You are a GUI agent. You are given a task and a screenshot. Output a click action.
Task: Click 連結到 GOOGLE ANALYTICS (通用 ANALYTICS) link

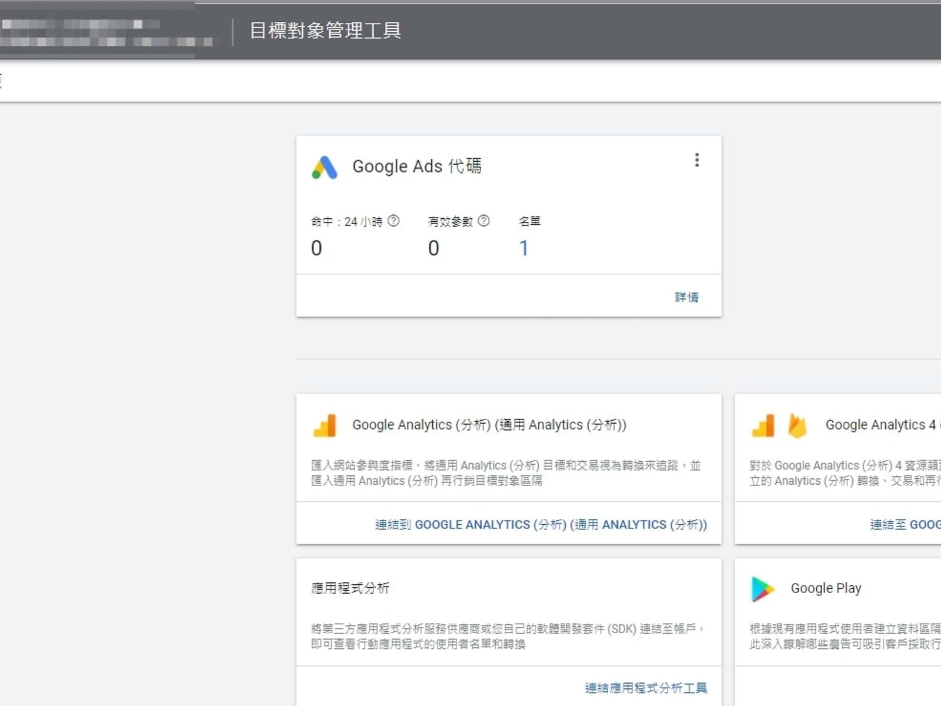[541, 524]
